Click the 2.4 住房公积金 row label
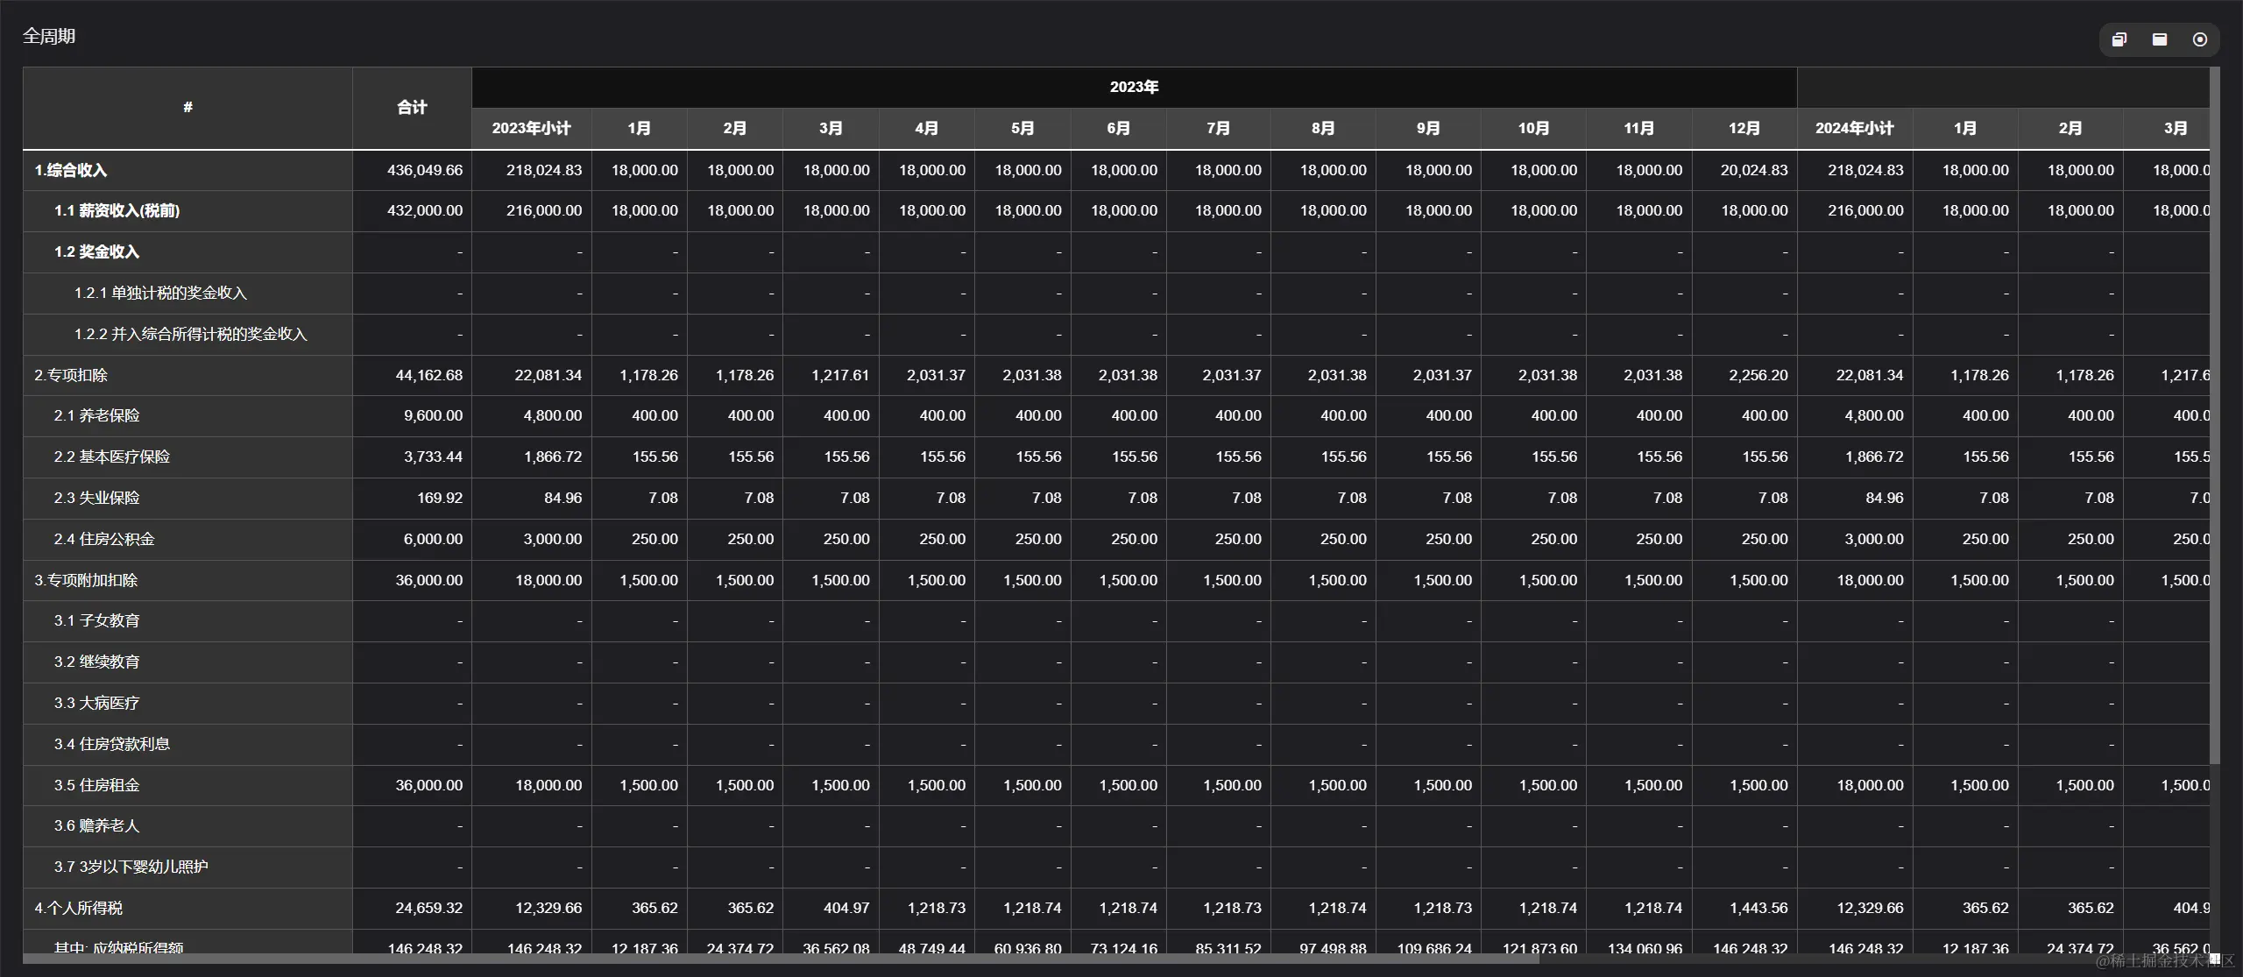Screen dimensions: 2243x977 click(x=103, y=539)
